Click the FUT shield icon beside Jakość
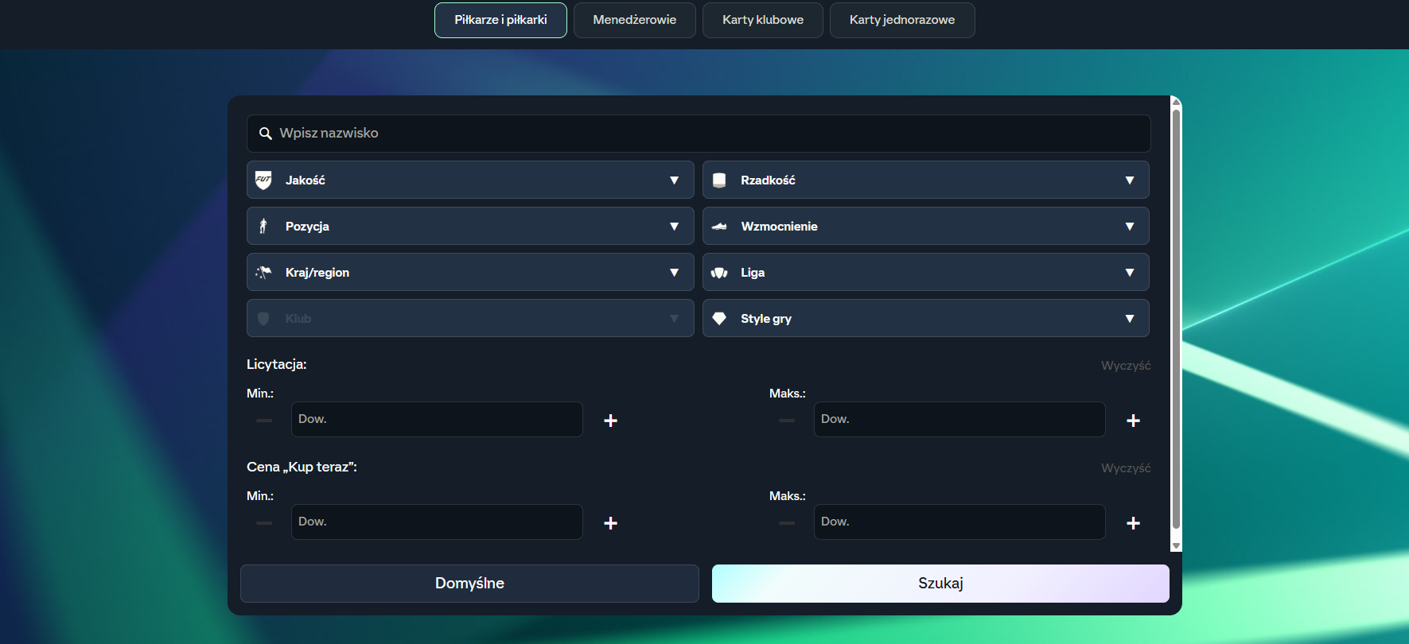The height and width of the screenshot is (644, 1409). pos(263,180)
